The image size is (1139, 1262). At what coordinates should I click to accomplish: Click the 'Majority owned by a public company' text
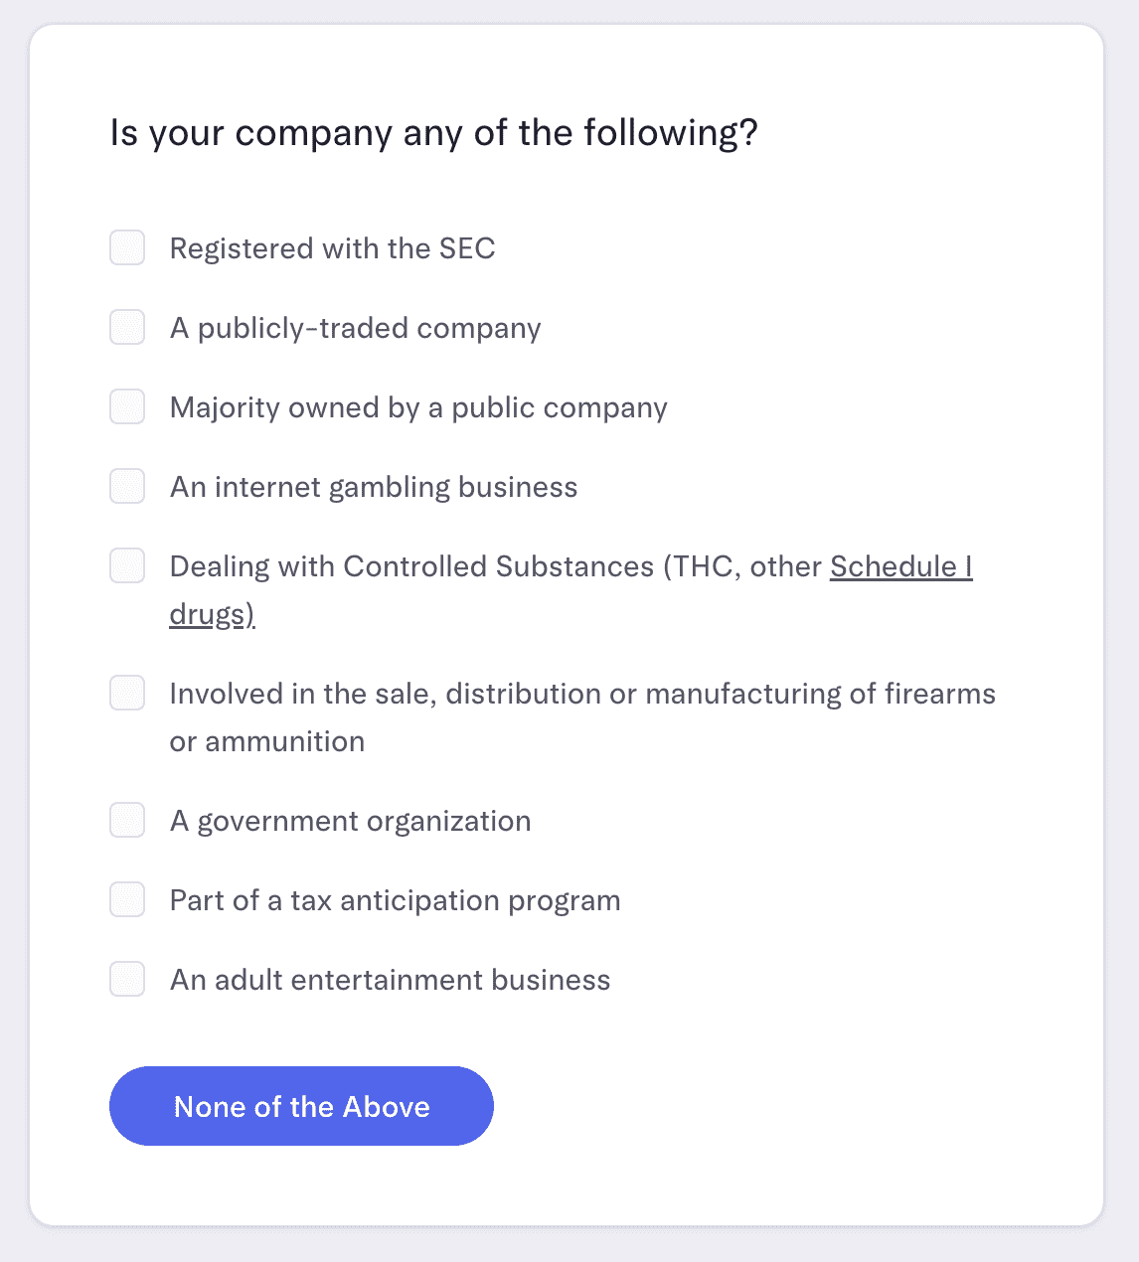click(418, 407)
